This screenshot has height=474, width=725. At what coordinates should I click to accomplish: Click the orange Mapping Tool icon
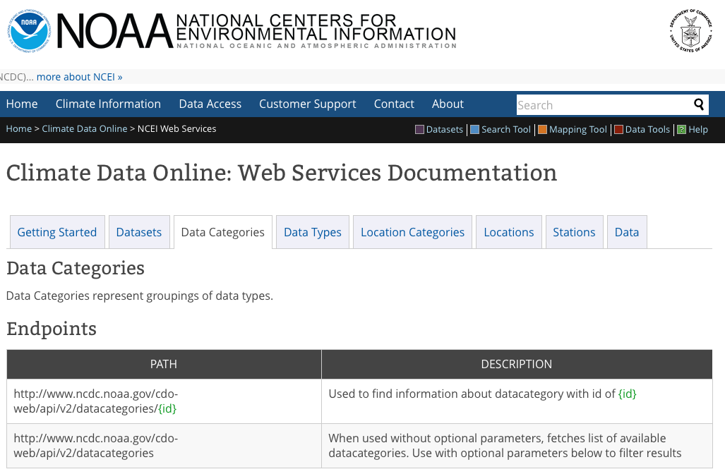(x=542, y=130)
